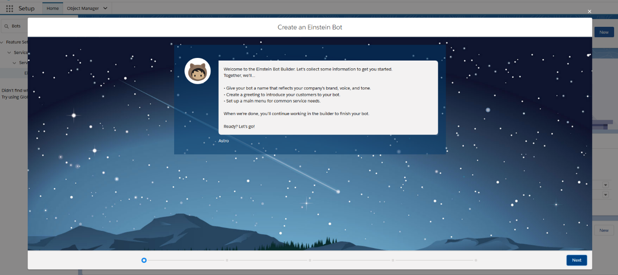618x275 pixels.
Task: Click the New button at top right
Action: [604, 32]
